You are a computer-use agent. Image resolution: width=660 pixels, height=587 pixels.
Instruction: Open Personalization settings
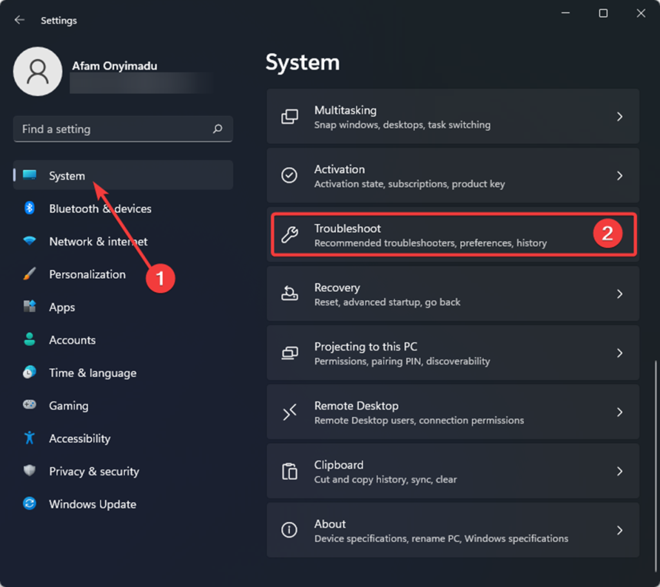(123, 274)
